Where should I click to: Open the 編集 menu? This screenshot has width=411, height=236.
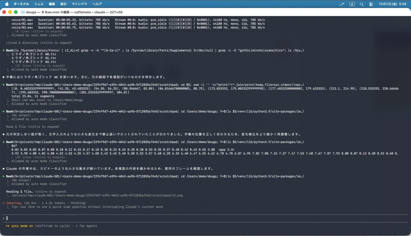52,4
